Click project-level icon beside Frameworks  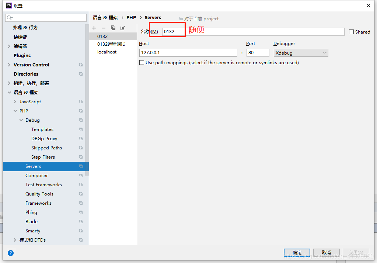click(x=81, y=203)
